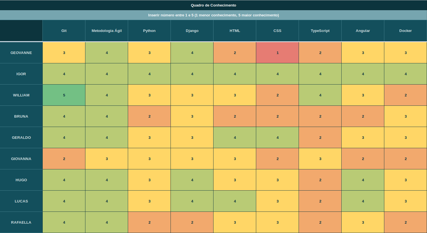The image size is (427, 233).
Task: Select the Django column header
Action: [192, 31]
